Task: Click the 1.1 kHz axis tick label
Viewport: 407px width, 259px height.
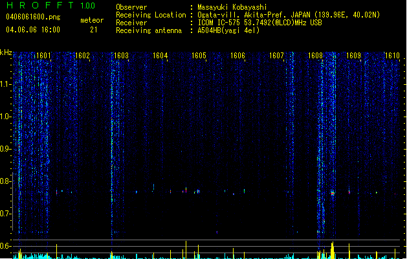Action: tap(5, 84)
